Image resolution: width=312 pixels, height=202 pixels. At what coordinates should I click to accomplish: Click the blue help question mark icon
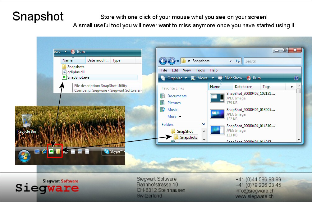click(296, 78)
